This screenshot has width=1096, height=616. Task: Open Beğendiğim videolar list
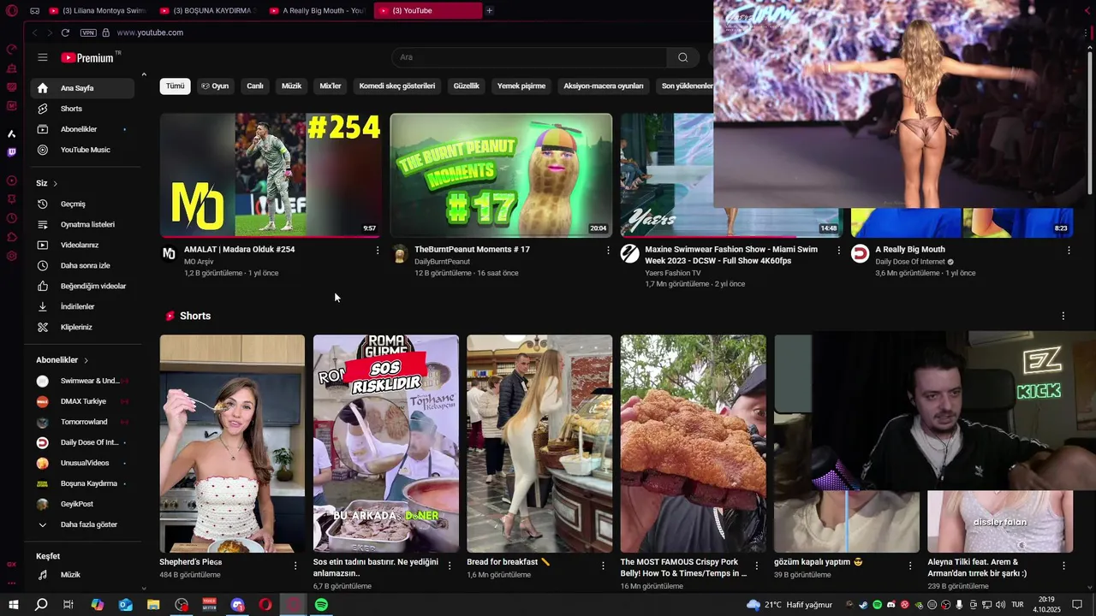tap(82, 286)
